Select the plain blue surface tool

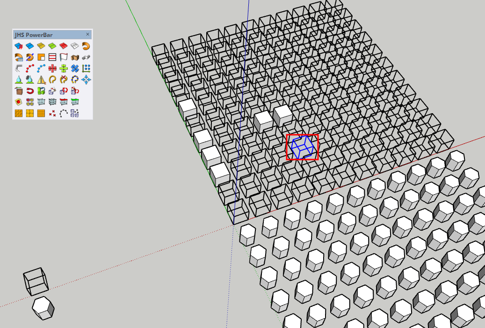[x=29, y=46]
